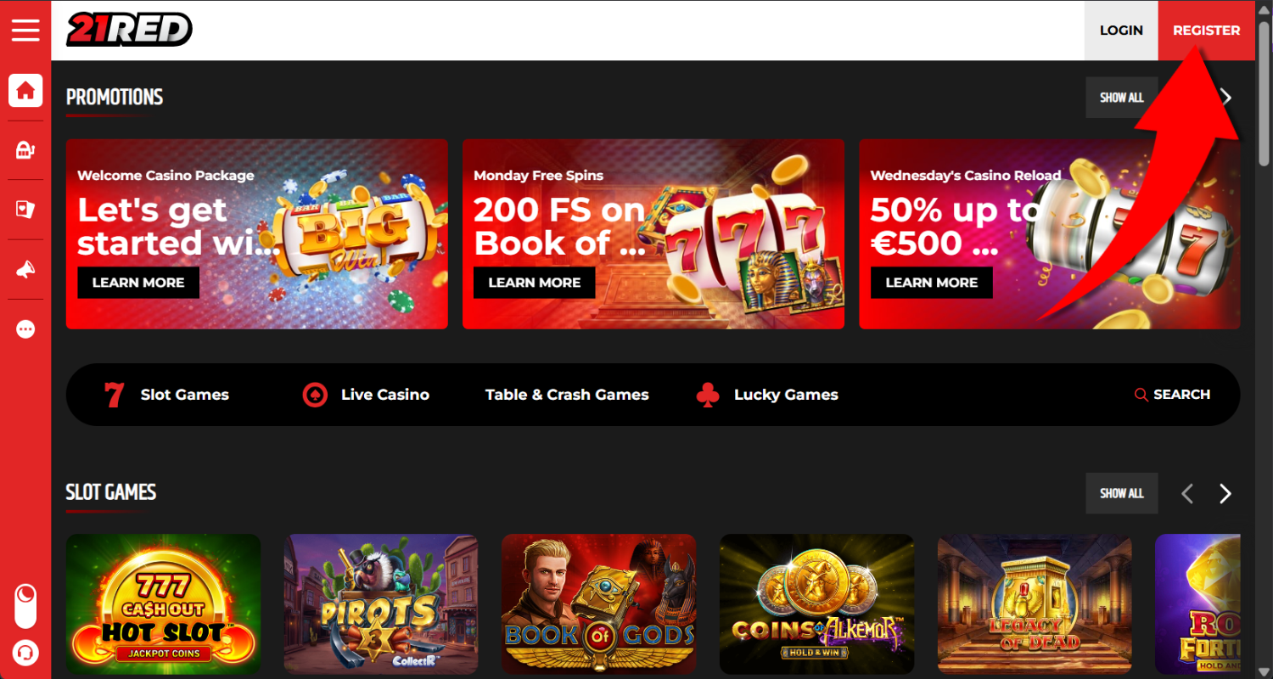Click the 21RED logo
The width and height of the screenshot is (1273, 679).
pos(129,30)
